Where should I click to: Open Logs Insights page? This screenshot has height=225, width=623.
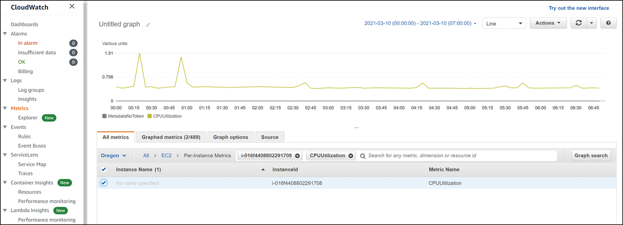(27, 99)
